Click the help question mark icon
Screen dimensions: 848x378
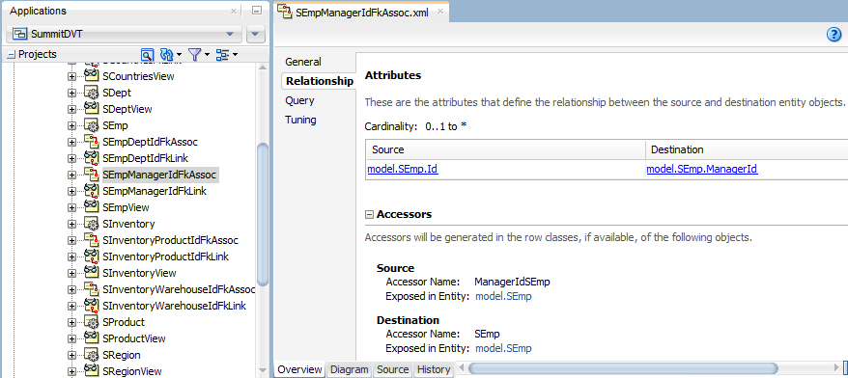(x=834, y=35)
